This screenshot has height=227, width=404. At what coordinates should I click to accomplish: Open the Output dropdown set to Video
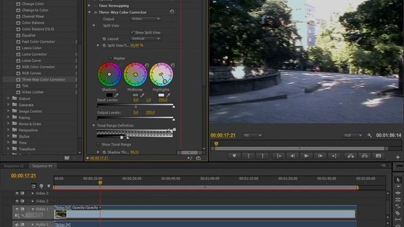(x=145, y=19)
